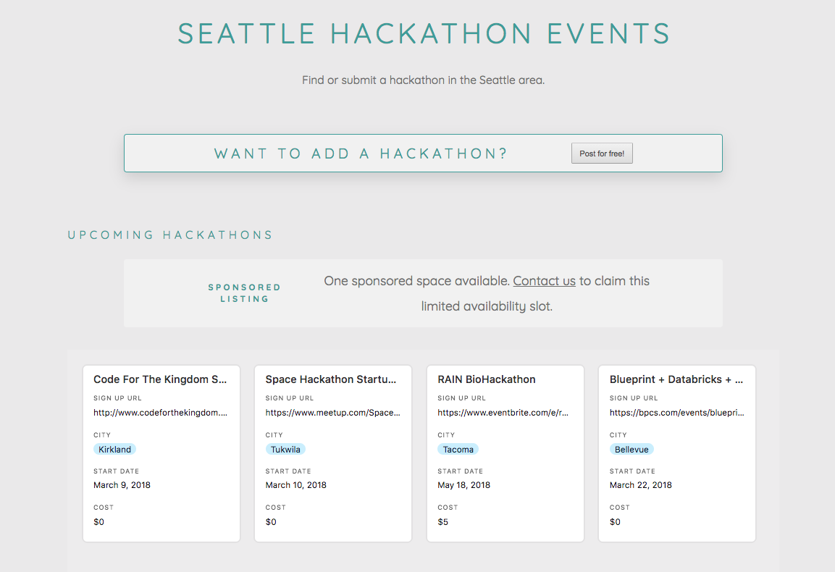Click the SPONSORED LISTING label
Viewport: 835px width, 572px height.
(x=244, y=293)
